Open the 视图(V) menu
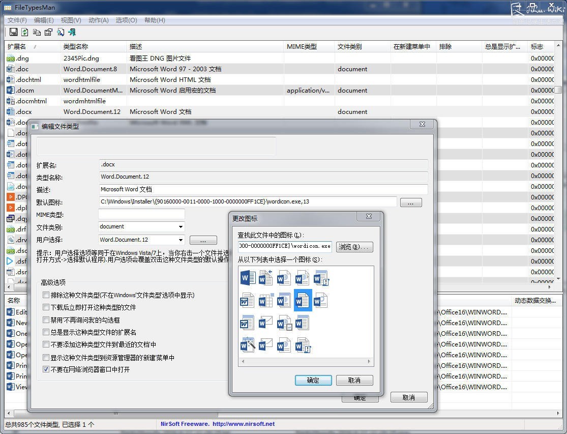This screenshot has height=434, width=567. pos(71,20)
